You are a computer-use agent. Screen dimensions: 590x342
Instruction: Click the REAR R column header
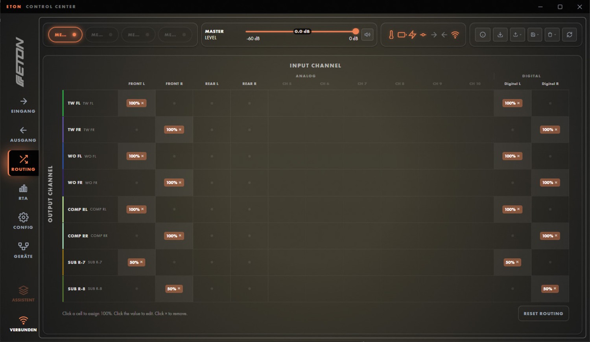pyautogui.click(x=249, y=84)
